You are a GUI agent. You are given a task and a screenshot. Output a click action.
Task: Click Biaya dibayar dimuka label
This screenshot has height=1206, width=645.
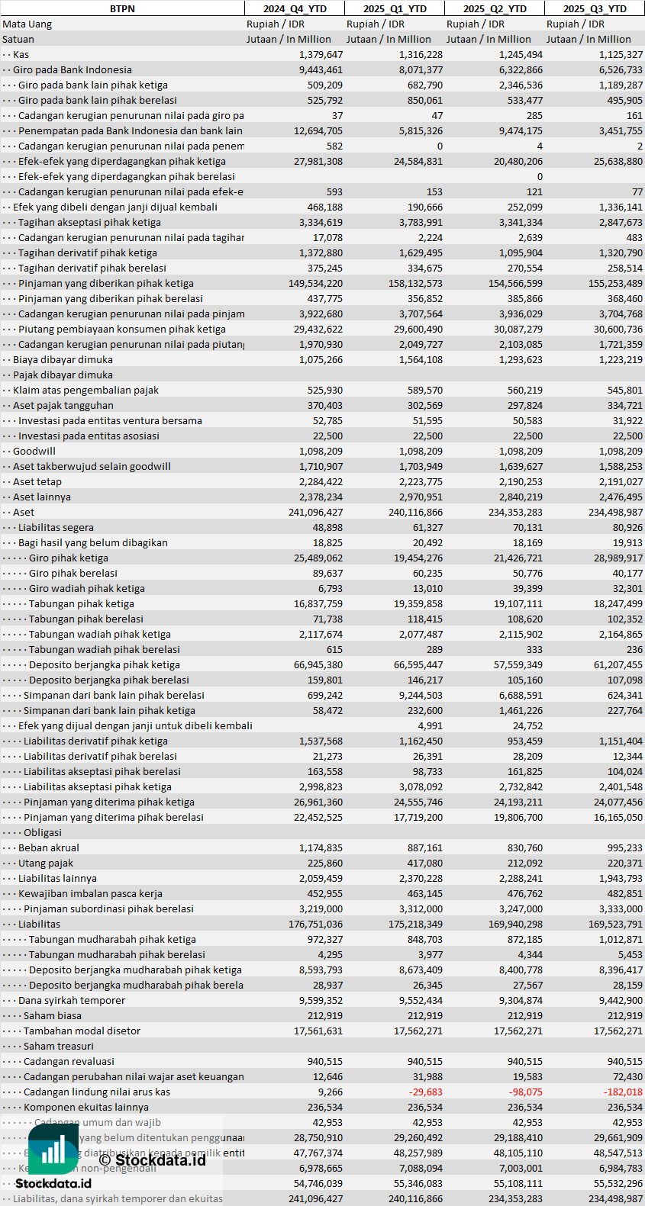[x=63, y=359]
